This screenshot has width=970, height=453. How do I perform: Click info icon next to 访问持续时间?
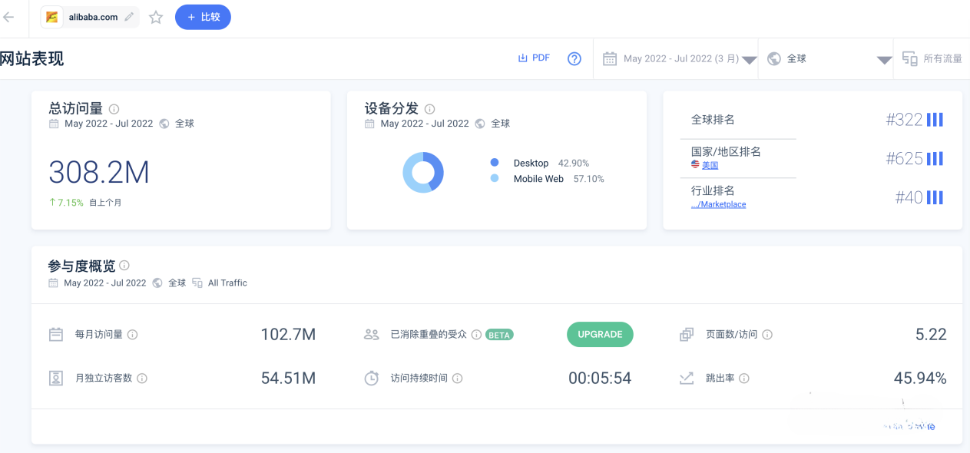(x=457, y=378)
